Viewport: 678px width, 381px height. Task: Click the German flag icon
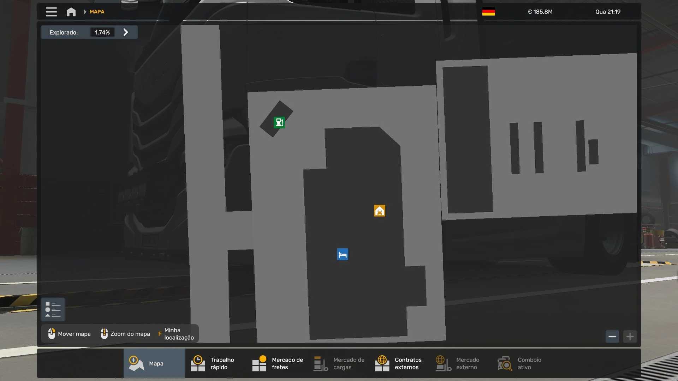[488, 12]
